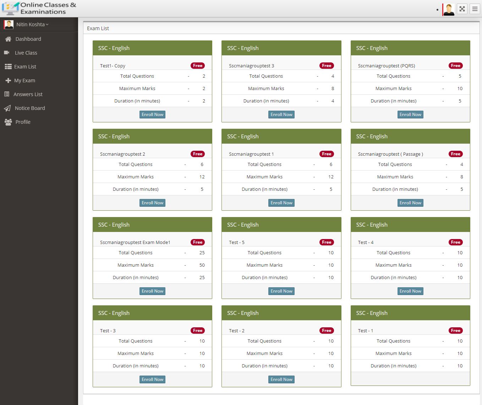Click the Dashboard home icon
The image size is (482, 405).
coord(8,39)
